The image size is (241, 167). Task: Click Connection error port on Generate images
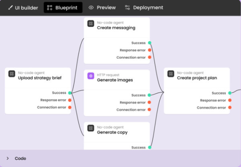pos(149,110)
